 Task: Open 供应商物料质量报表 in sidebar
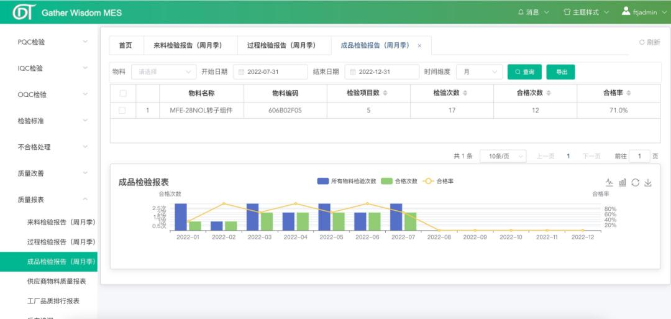(57, 281)
